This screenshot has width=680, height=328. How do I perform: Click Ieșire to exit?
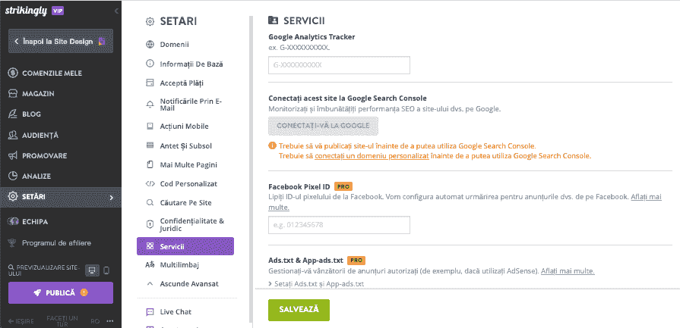[21, 321]
